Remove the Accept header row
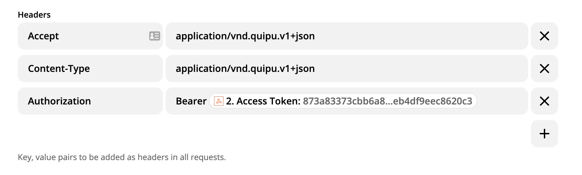Viewport: 582px width, 175px height. pos(544,36)
